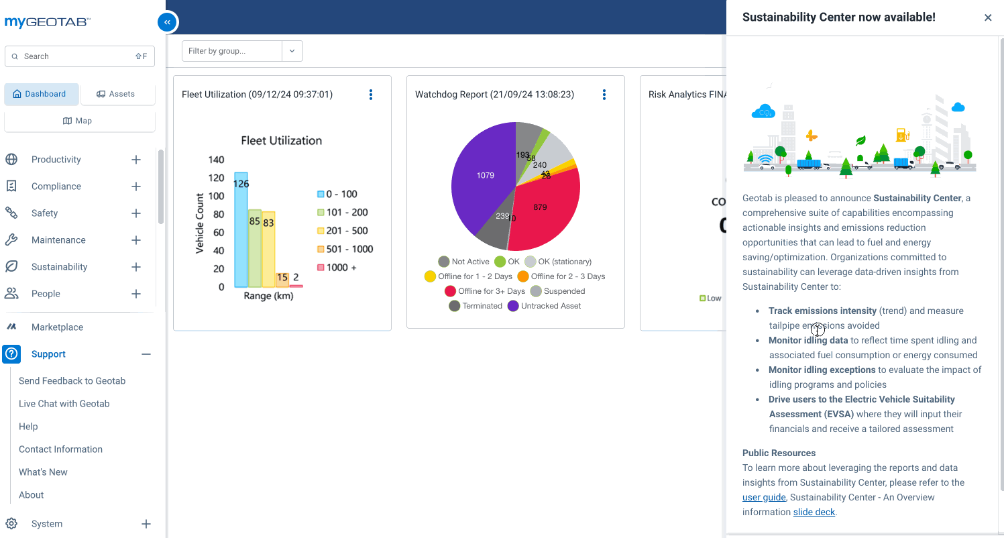Open the user guide link
This screenshot has width=1004, height=538.
click(x=764, y=497)
